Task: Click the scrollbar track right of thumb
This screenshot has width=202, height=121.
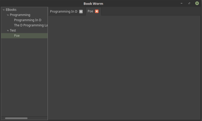Action: 38,118
